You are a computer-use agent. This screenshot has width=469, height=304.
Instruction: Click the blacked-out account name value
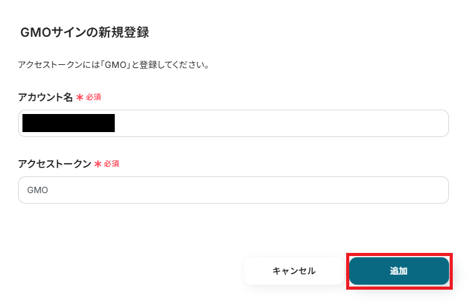pos(69,123)
